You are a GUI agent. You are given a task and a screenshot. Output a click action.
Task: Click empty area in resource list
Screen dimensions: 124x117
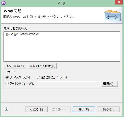pyautogui.click(x=62, y=50)
